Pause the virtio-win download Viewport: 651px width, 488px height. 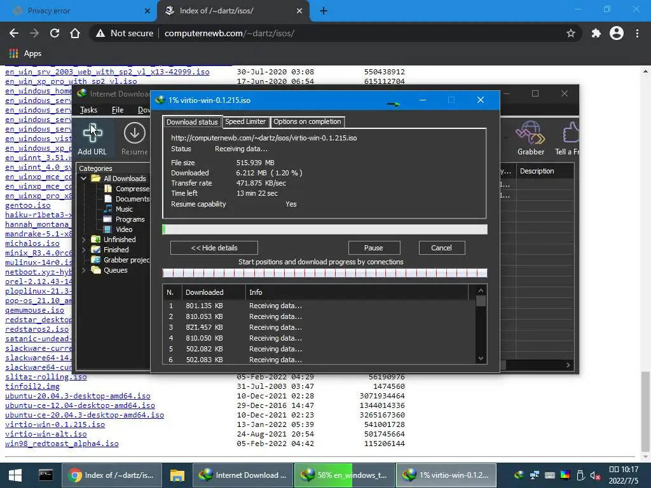[374, 248]
